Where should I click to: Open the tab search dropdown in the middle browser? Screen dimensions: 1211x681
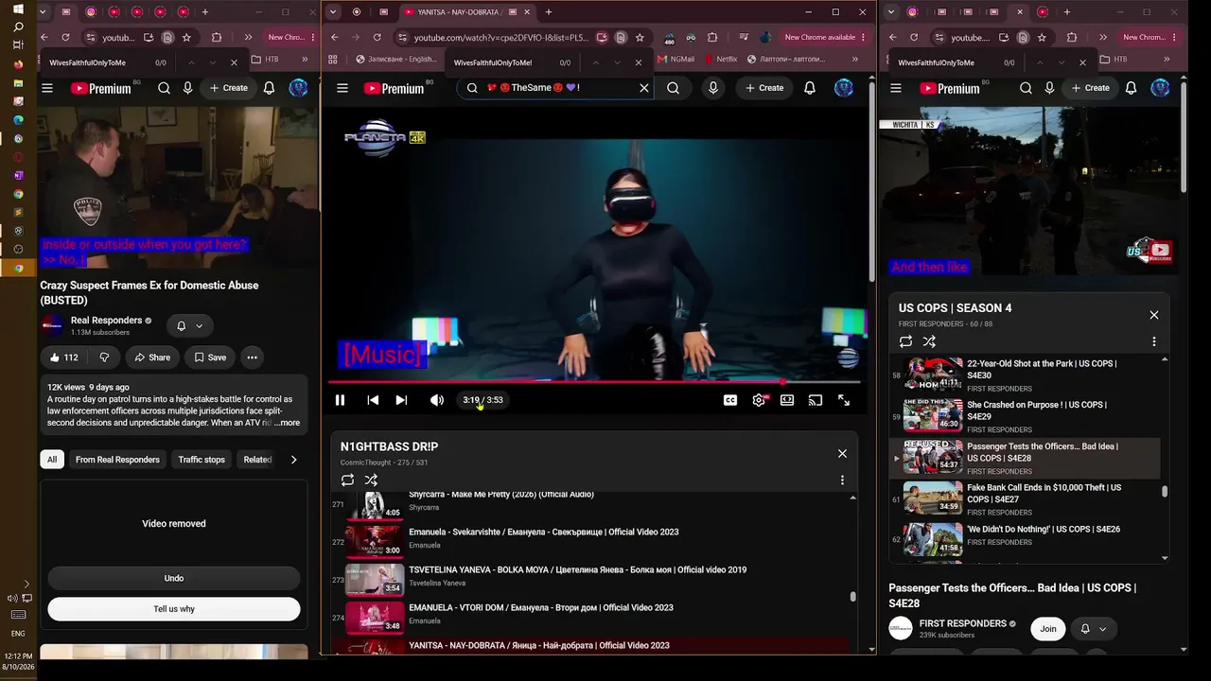pyautogui.click(x=333, y=12)
